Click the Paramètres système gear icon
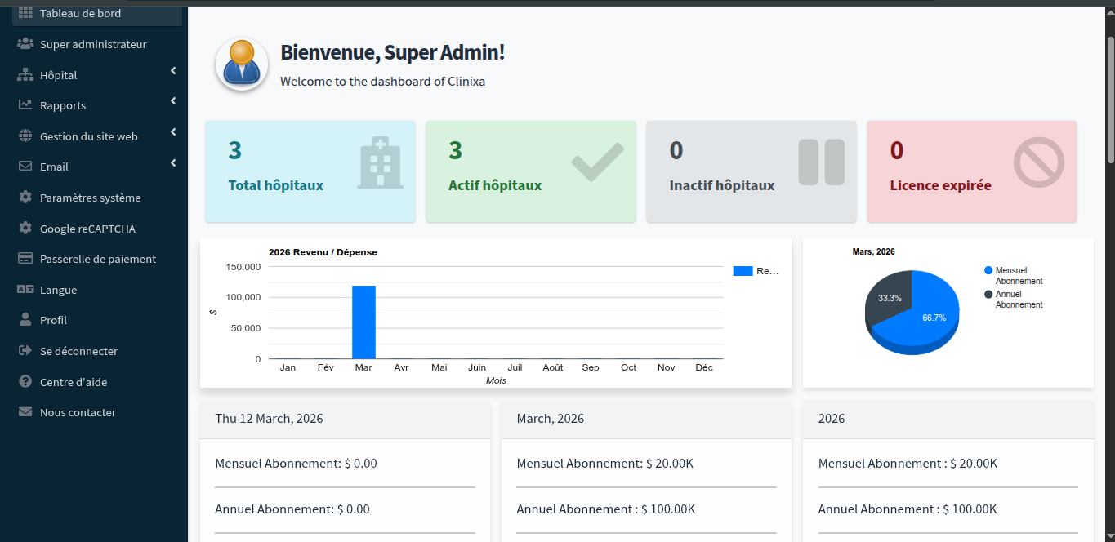1115x542 pixels. tap(25, 198)
